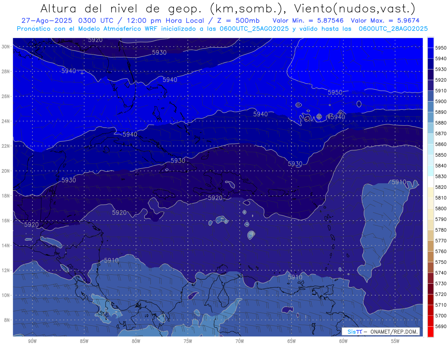Click the '5690' legend value

441,326
